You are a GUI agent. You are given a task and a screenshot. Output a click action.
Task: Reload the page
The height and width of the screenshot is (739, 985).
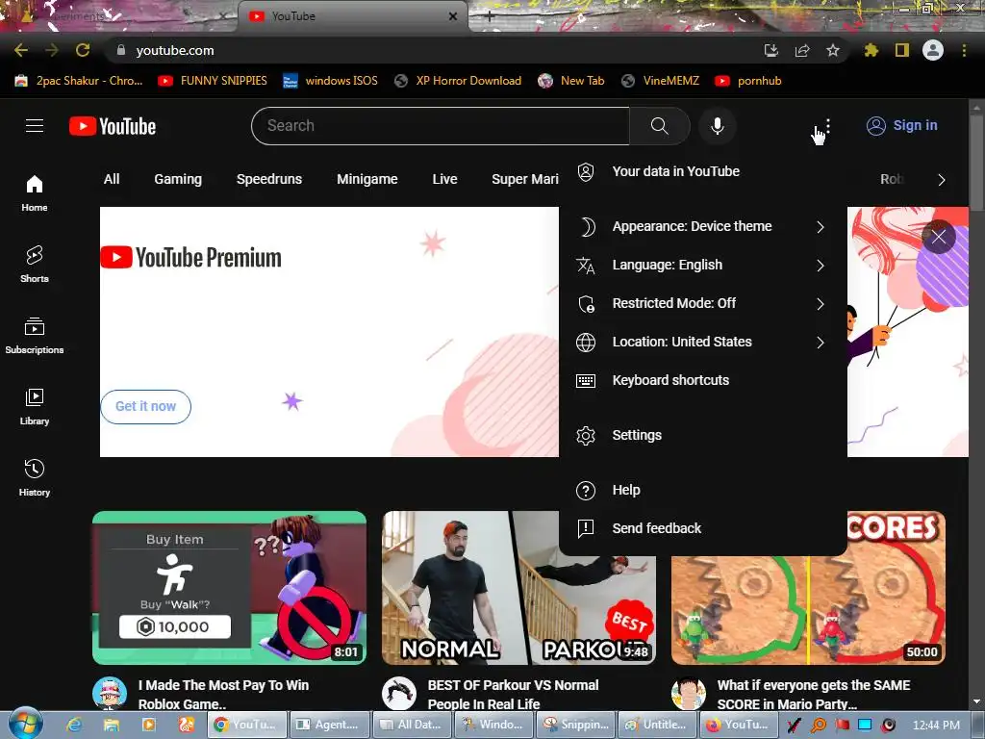[83, 50]
